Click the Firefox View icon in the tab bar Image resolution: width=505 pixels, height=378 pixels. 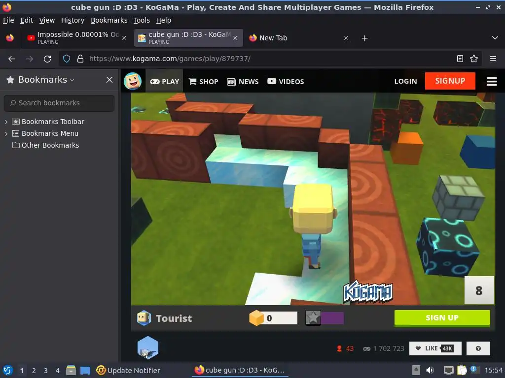click(10, 38)
